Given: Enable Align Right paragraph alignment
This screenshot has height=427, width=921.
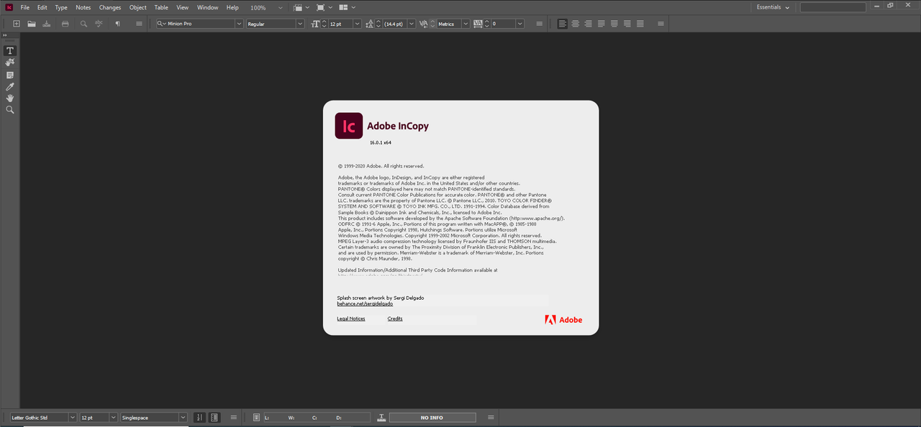Looking at the screenshot, I should click(x=588, y=24).
